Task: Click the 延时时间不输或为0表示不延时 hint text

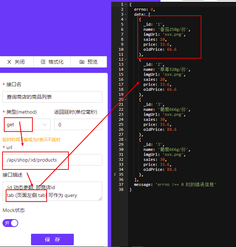Action: (x=31, y=139)
